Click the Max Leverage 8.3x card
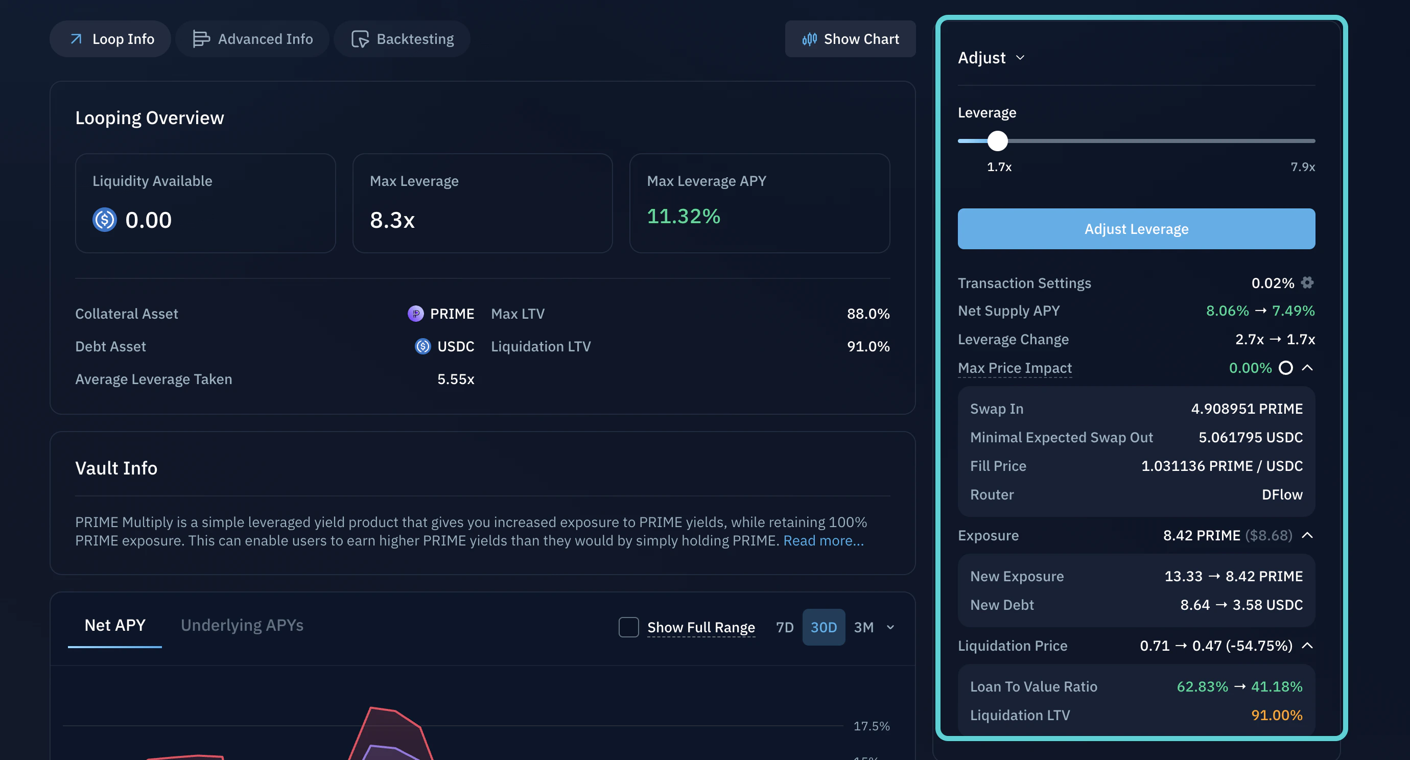Image resolution: width=1410 pixels, height=760 pixels. (x=482, y=203)
